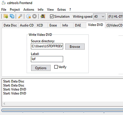Screen dimensions: 123x115
Task: Click the progress bar at the bottom
Action: tap(62, 110)
